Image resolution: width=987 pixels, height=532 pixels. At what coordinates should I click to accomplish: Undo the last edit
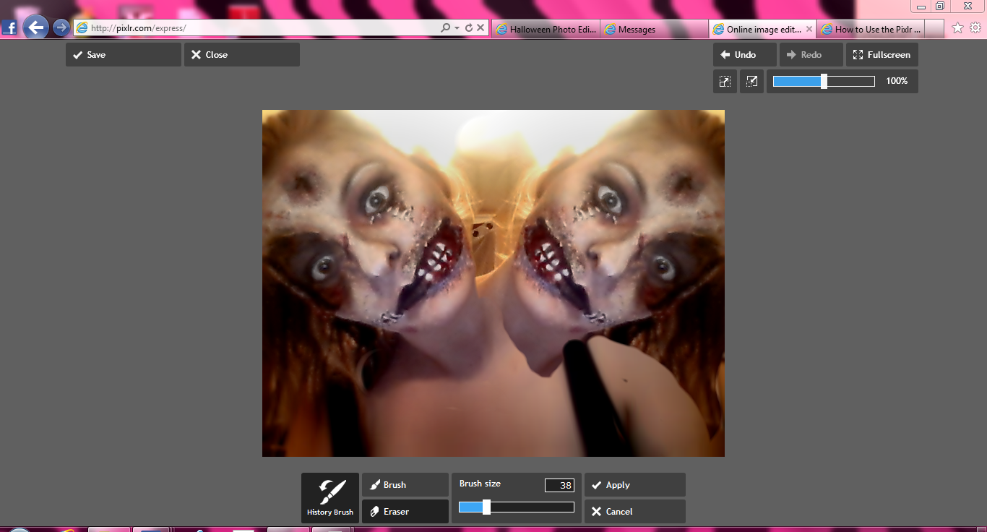745,55
